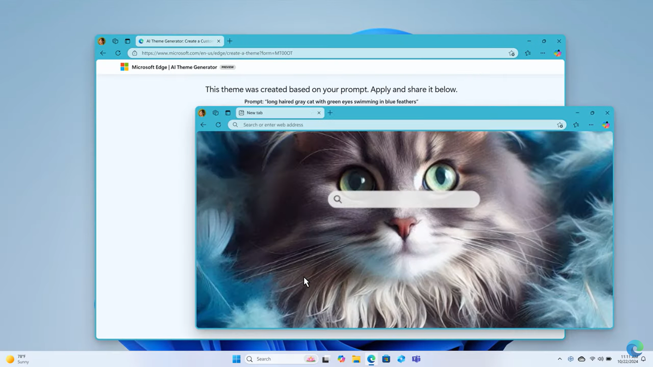Go back in the AI Theme Generator window
The width and height of the screenshot is (653, 367).
103,53
